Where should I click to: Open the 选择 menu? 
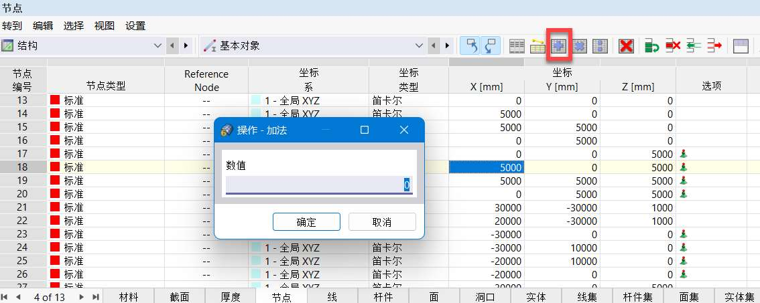[x=74, y=26]
